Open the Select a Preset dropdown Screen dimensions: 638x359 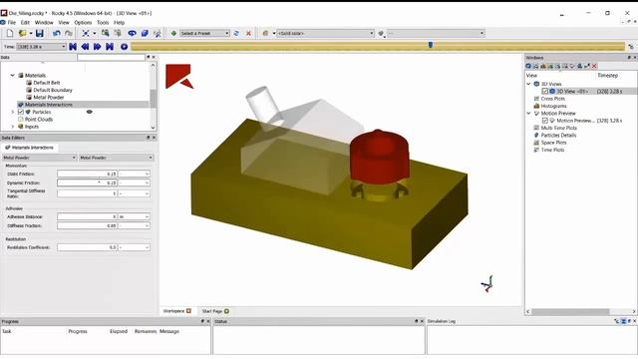pos(204,33)
